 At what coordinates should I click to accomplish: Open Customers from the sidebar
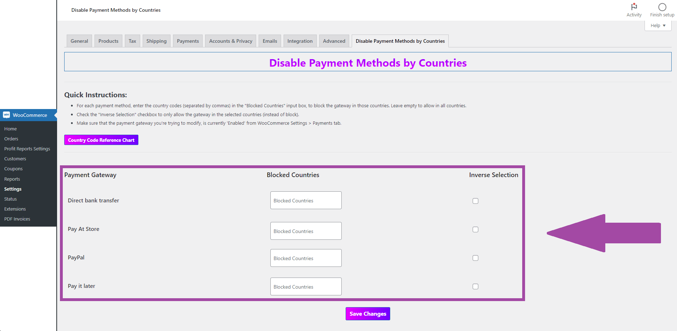tap(15, 159)
